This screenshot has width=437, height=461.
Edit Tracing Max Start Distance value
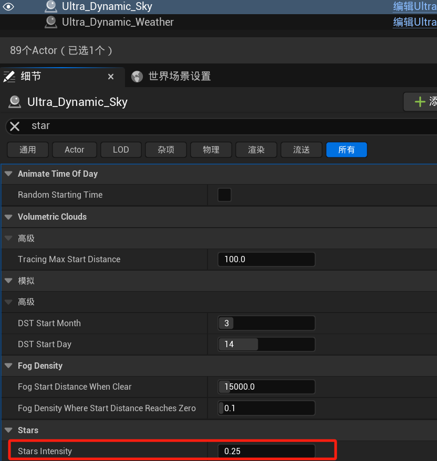[266, 259]
